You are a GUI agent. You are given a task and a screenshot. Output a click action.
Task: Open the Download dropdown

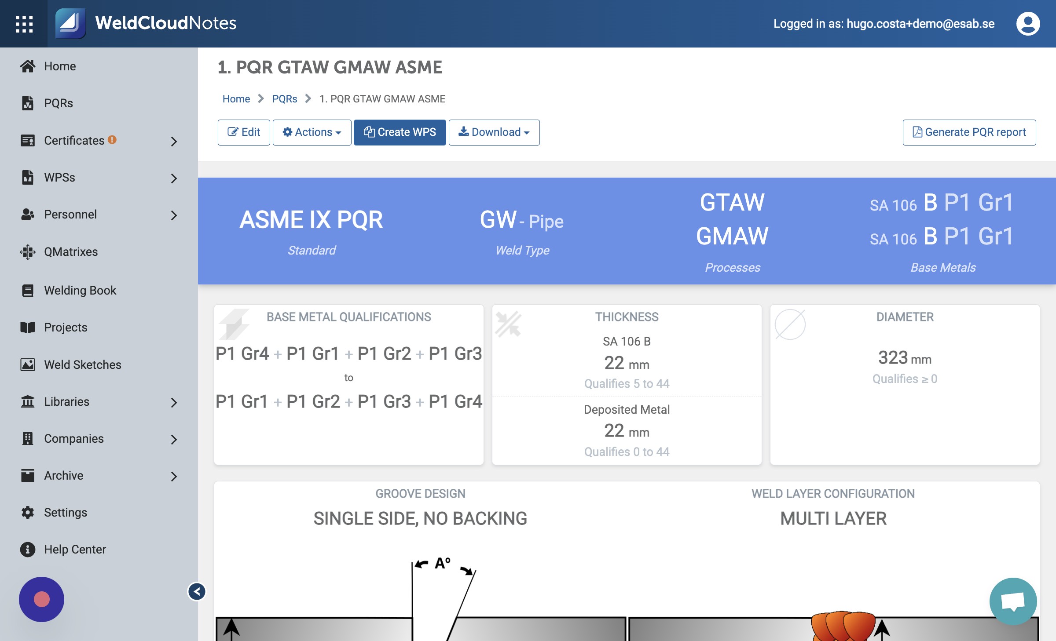[494, 132]
